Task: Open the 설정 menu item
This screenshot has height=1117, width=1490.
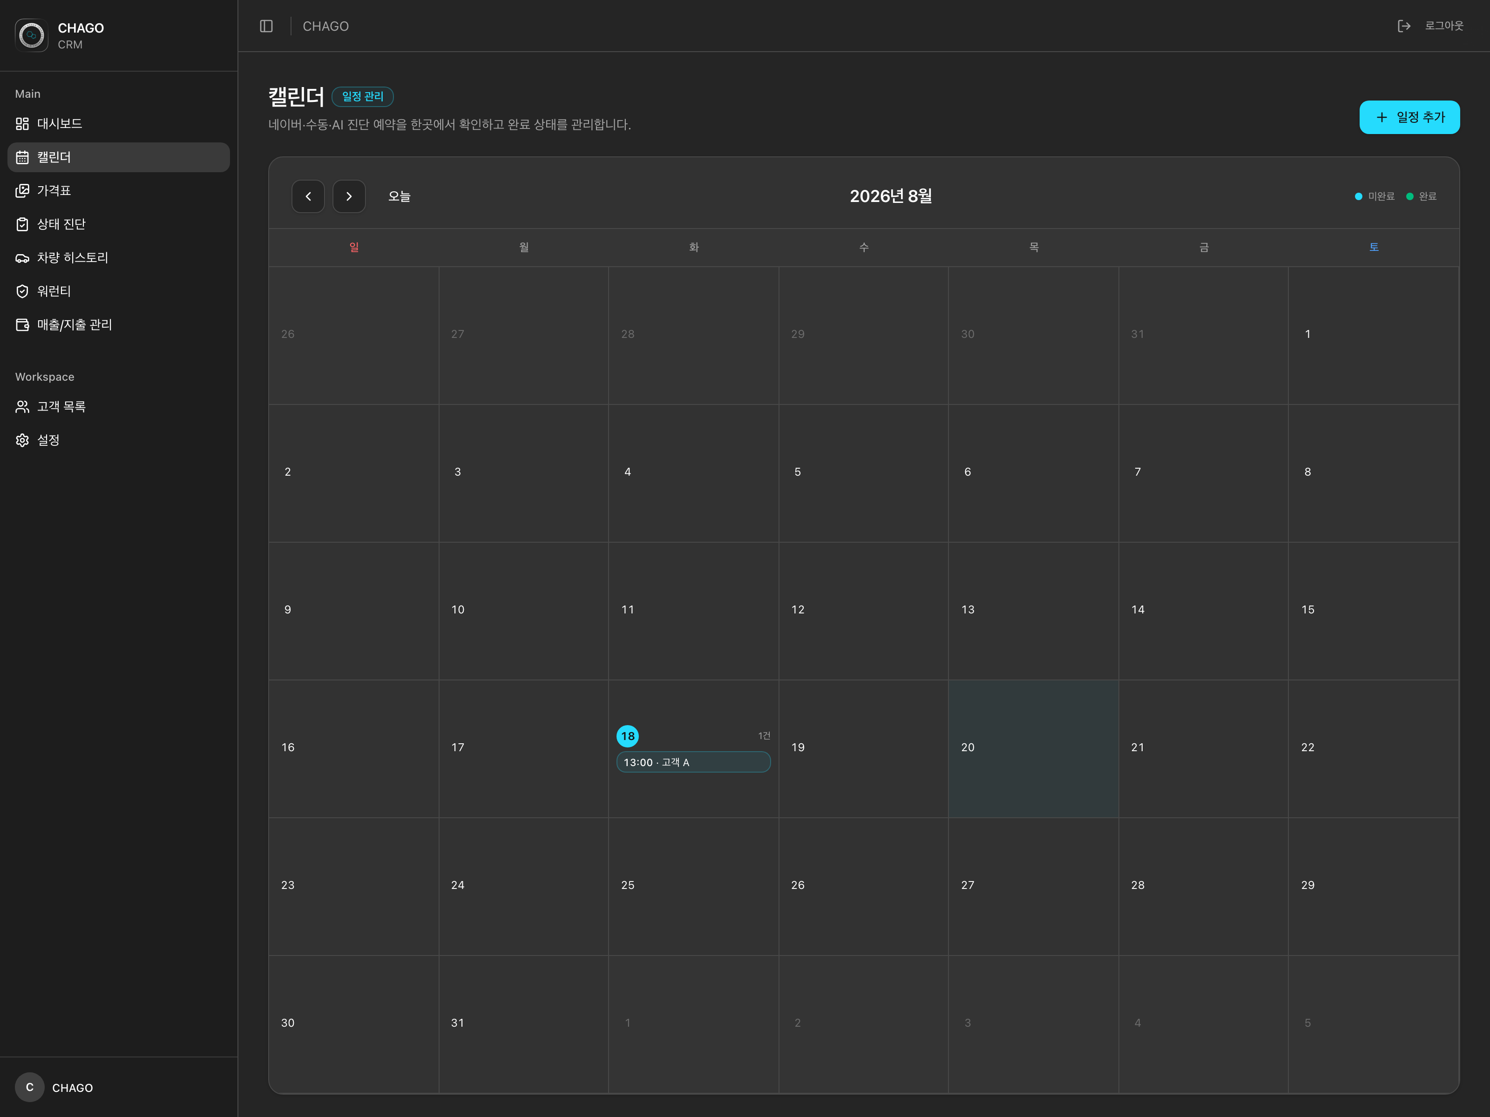Action: [119, 440]
